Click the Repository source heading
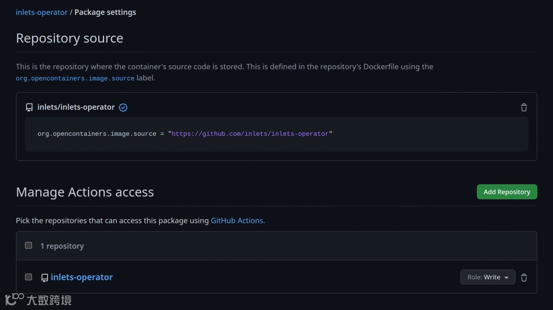Image resolution: width=553 pixels, height=310 pixels. tap(70, 38)
